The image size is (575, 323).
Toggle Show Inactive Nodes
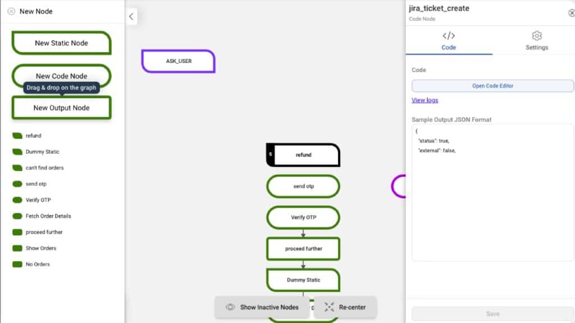pos(262,307)
